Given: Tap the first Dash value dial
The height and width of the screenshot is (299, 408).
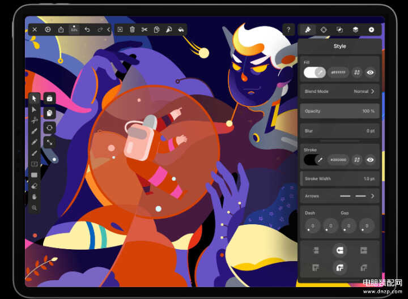Looking at the screenshot, I should 312,226.
